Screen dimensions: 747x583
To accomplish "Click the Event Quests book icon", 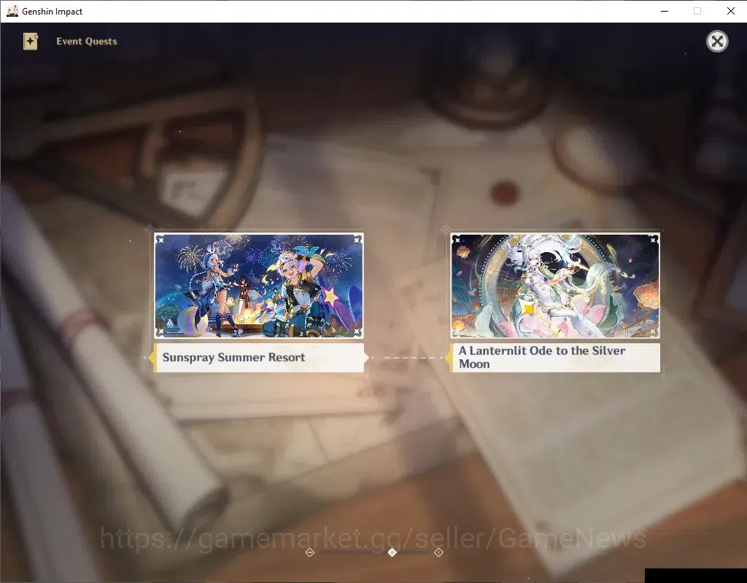I will tap(31, 42).
